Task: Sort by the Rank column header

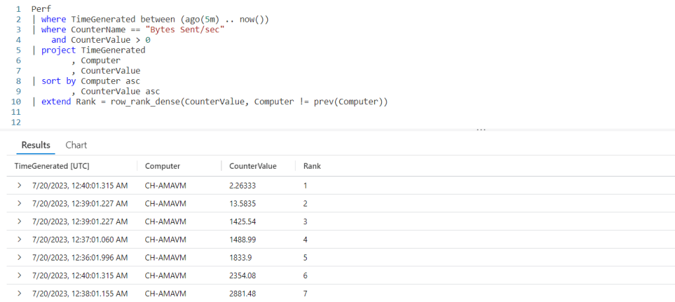Action: tap(312, 166)
